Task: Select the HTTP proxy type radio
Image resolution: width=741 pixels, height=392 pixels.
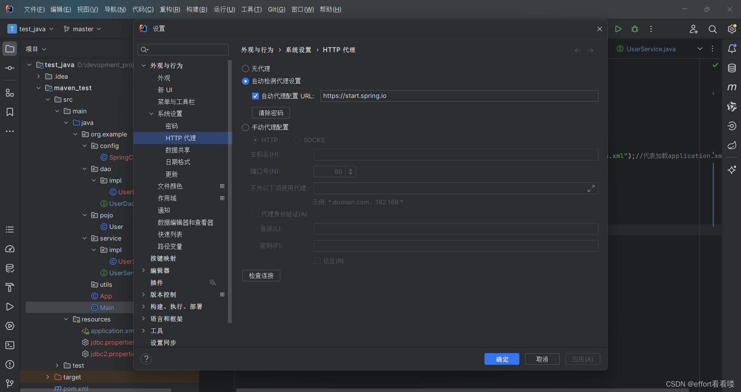Action: click(255, 140)
